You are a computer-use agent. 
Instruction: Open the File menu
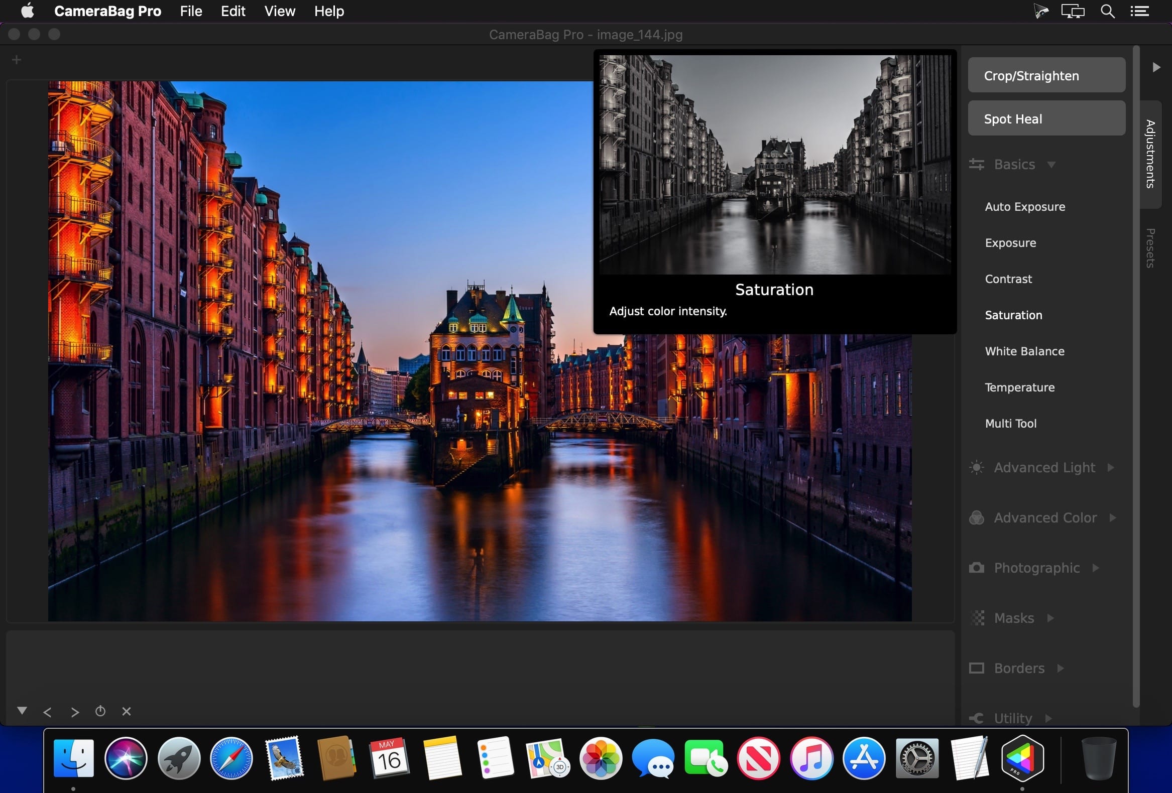tap(190, 11)
